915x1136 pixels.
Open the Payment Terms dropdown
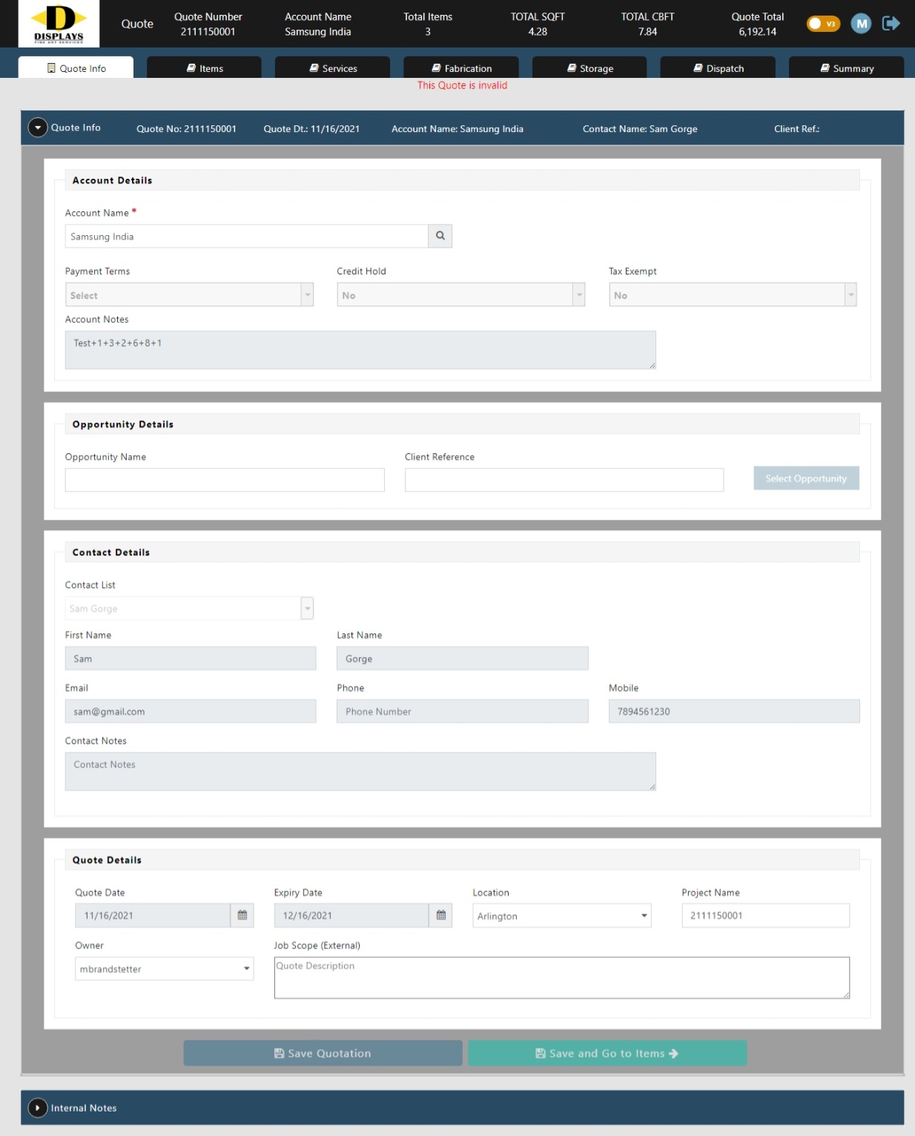(x=189, y=295)
